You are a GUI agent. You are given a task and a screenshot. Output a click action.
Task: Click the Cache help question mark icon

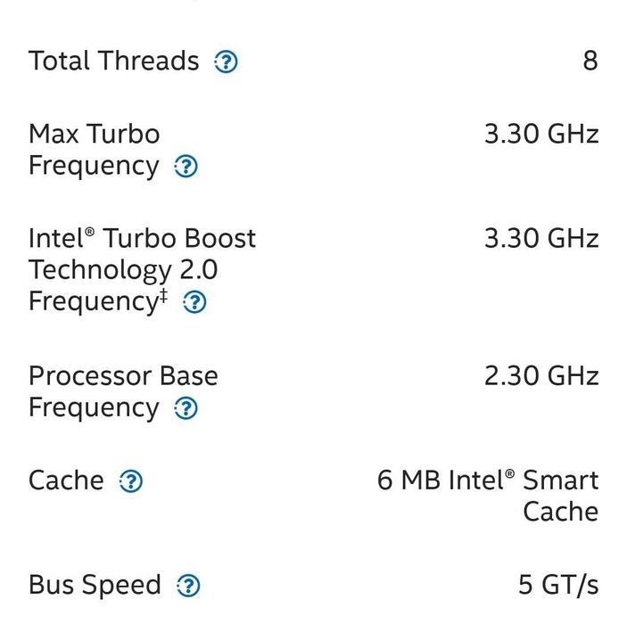[130, 482]
